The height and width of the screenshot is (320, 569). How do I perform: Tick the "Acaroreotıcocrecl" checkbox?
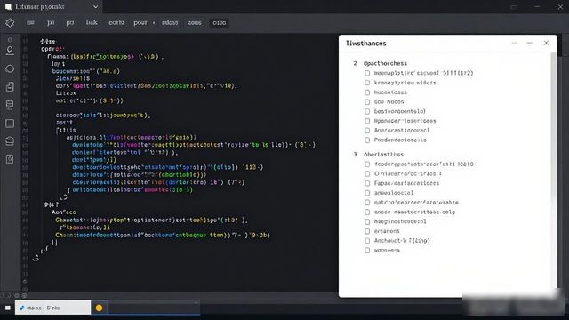[x=367, y=131]
